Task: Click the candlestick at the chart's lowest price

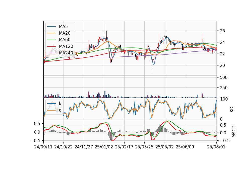Action: 151,69
